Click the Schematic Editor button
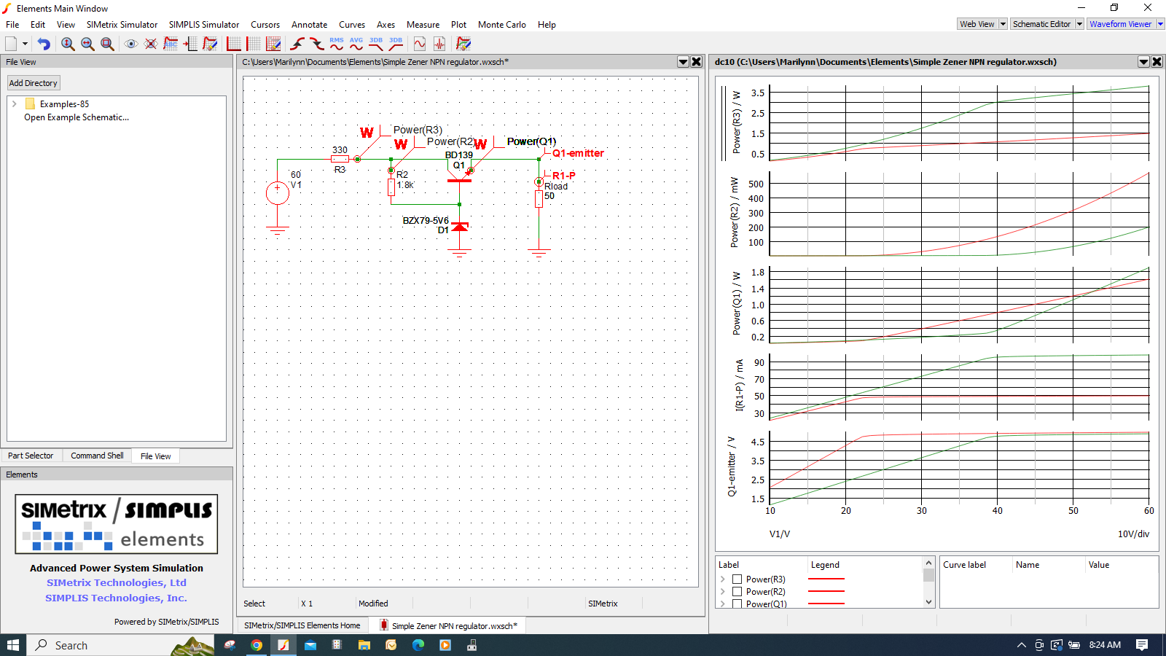Screen dimensions: 1166x656 (1042, 24)
